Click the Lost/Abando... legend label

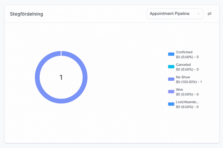[187, 102]
